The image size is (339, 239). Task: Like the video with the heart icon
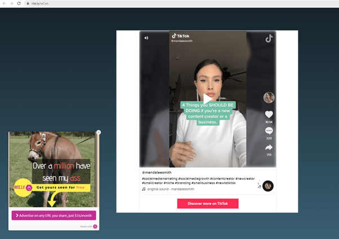click(269, 114)
